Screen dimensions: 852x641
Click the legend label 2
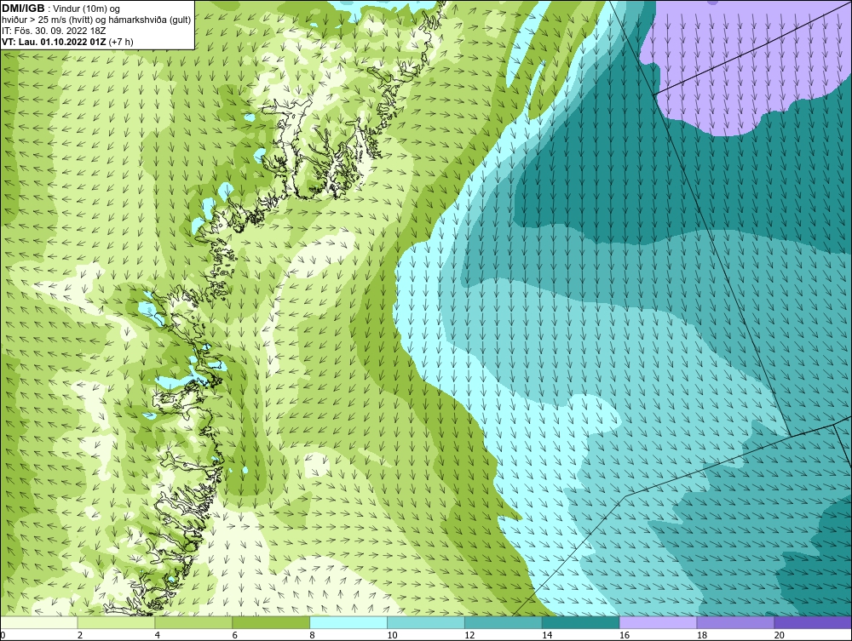[x=80, y=635]
